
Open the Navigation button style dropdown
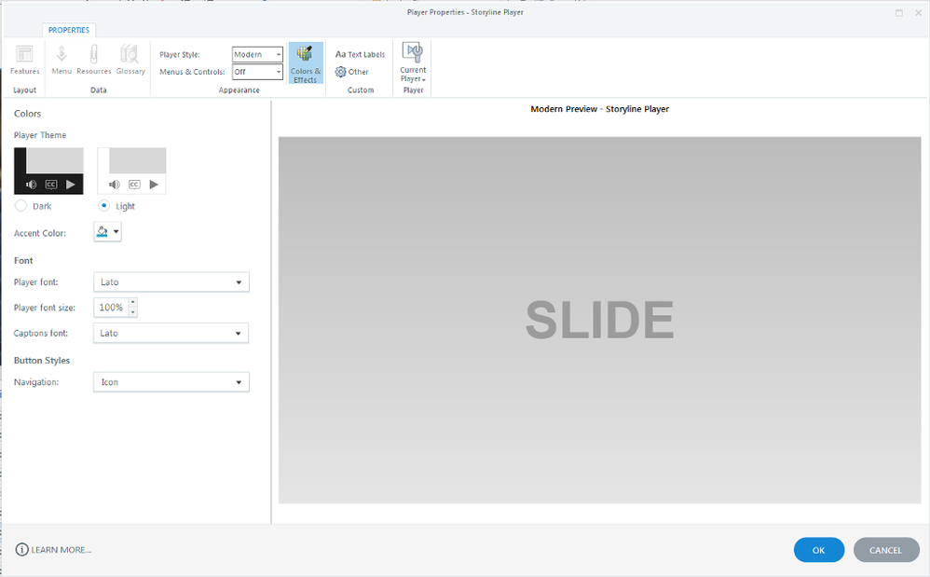point(171,382)
